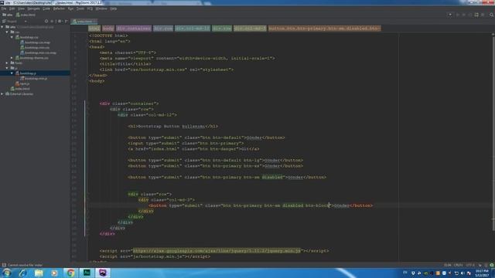
Task: Open the VCS menu
Action: (x=90, y=8)
